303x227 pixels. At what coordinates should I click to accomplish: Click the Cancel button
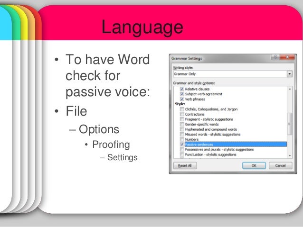(x=280, y=165)
